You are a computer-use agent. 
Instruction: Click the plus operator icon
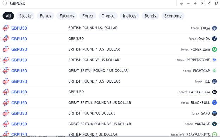(195, 3)
